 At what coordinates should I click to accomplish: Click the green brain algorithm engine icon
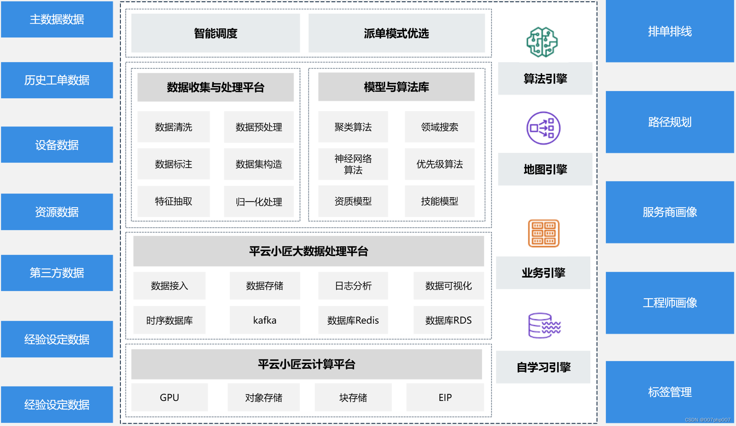542,42
